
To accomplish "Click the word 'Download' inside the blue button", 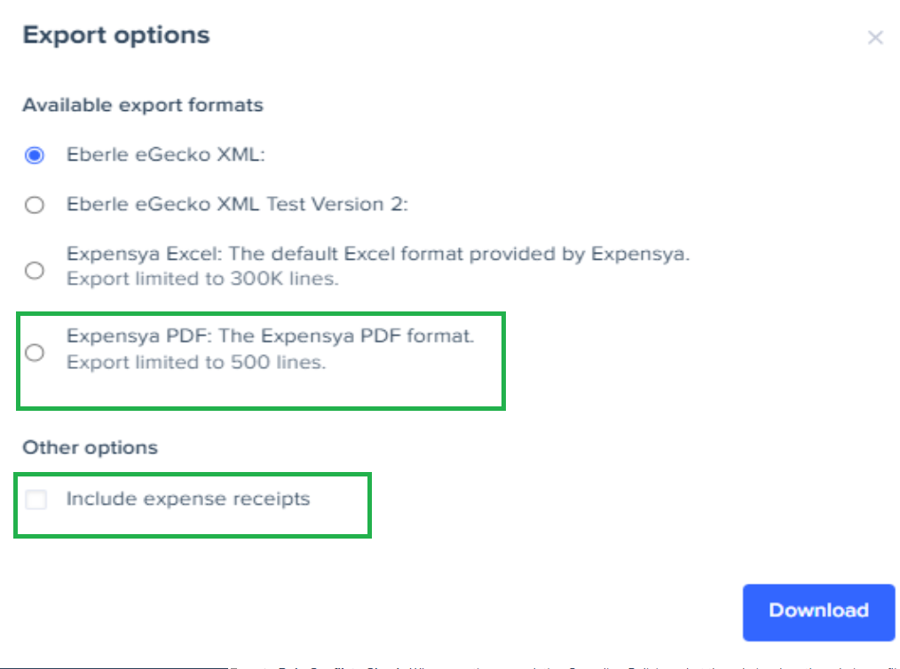I will (x=818, y=610).
